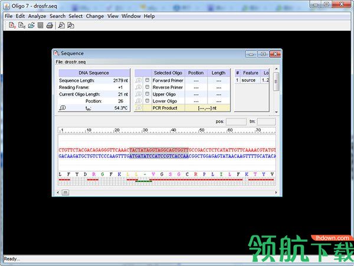Viewport: 354px width, 266px height.
Task: Open the File menu
Action: click(9, 16)
